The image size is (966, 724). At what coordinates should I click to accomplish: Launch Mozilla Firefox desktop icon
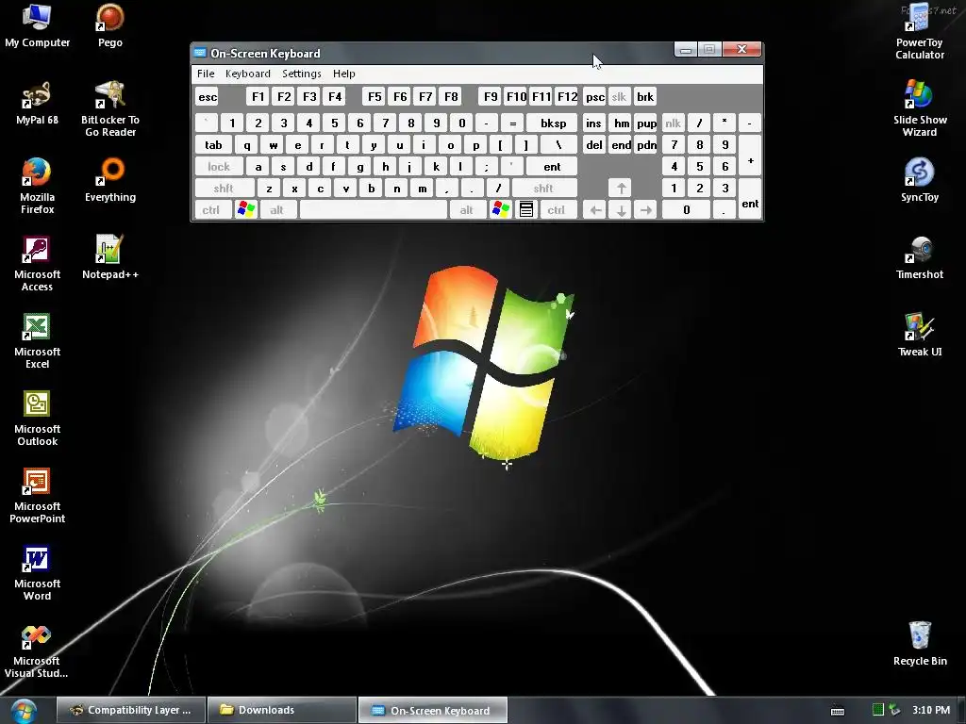[37, 187]
